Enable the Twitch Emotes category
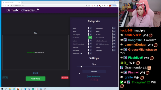Viewport: 161px width, 90px height. [114, 28]
